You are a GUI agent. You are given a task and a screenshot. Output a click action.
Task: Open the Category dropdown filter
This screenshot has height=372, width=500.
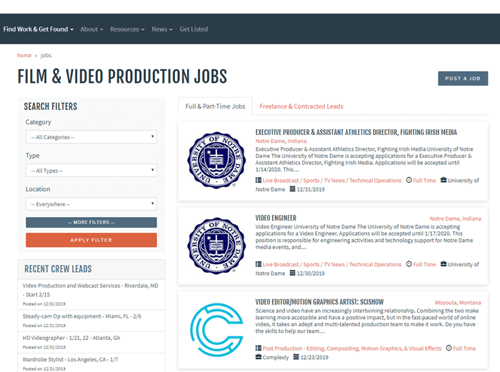coord(91,137)
